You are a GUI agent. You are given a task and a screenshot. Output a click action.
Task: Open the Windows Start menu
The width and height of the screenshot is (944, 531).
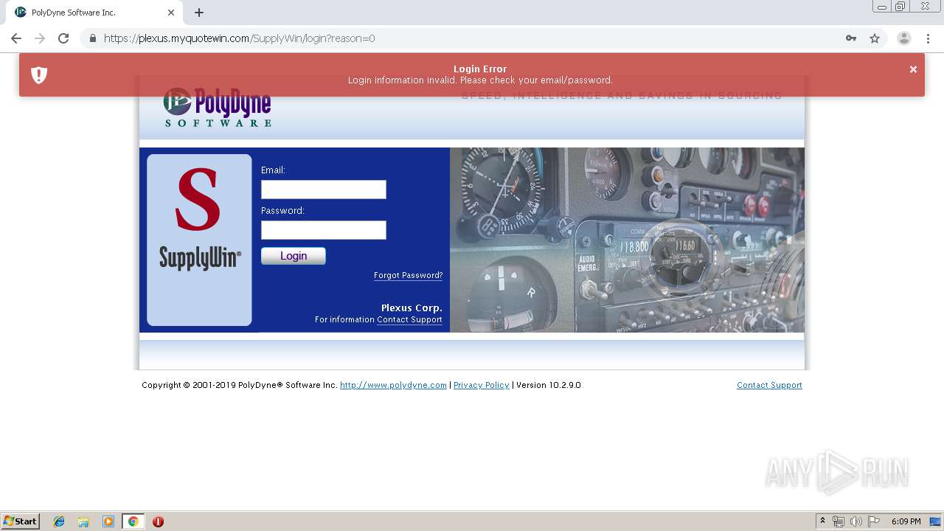tap(20, 521)
